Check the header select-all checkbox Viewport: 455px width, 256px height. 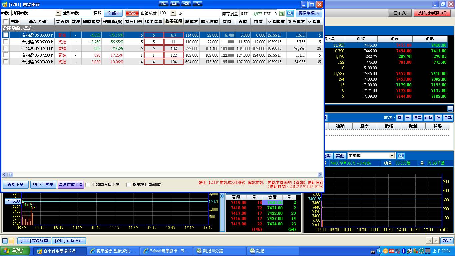point(6,22)
